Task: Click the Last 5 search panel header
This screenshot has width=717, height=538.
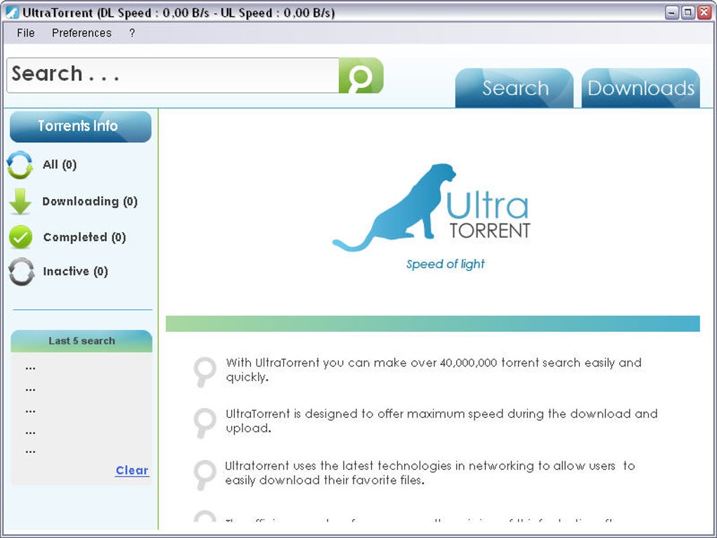Action: coord(82,341)
